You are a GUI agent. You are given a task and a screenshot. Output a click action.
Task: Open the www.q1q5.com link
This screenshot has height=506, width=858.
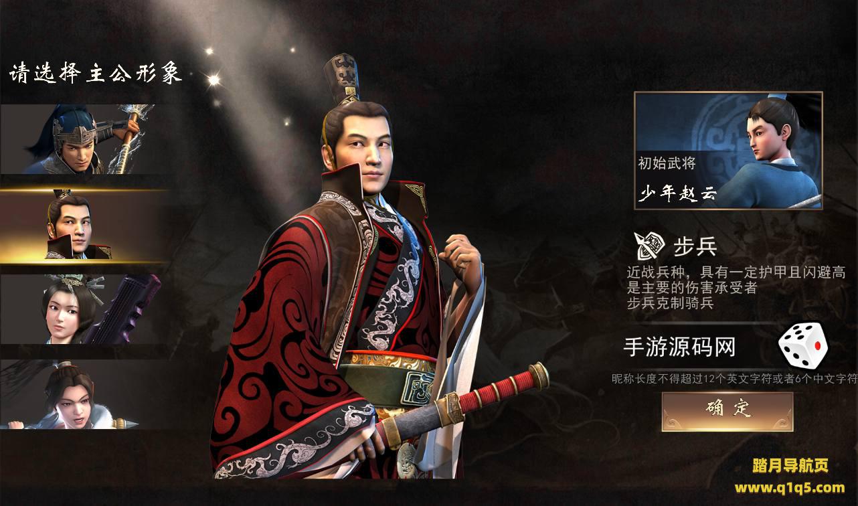pyautogui.click(x=789, y=487)
